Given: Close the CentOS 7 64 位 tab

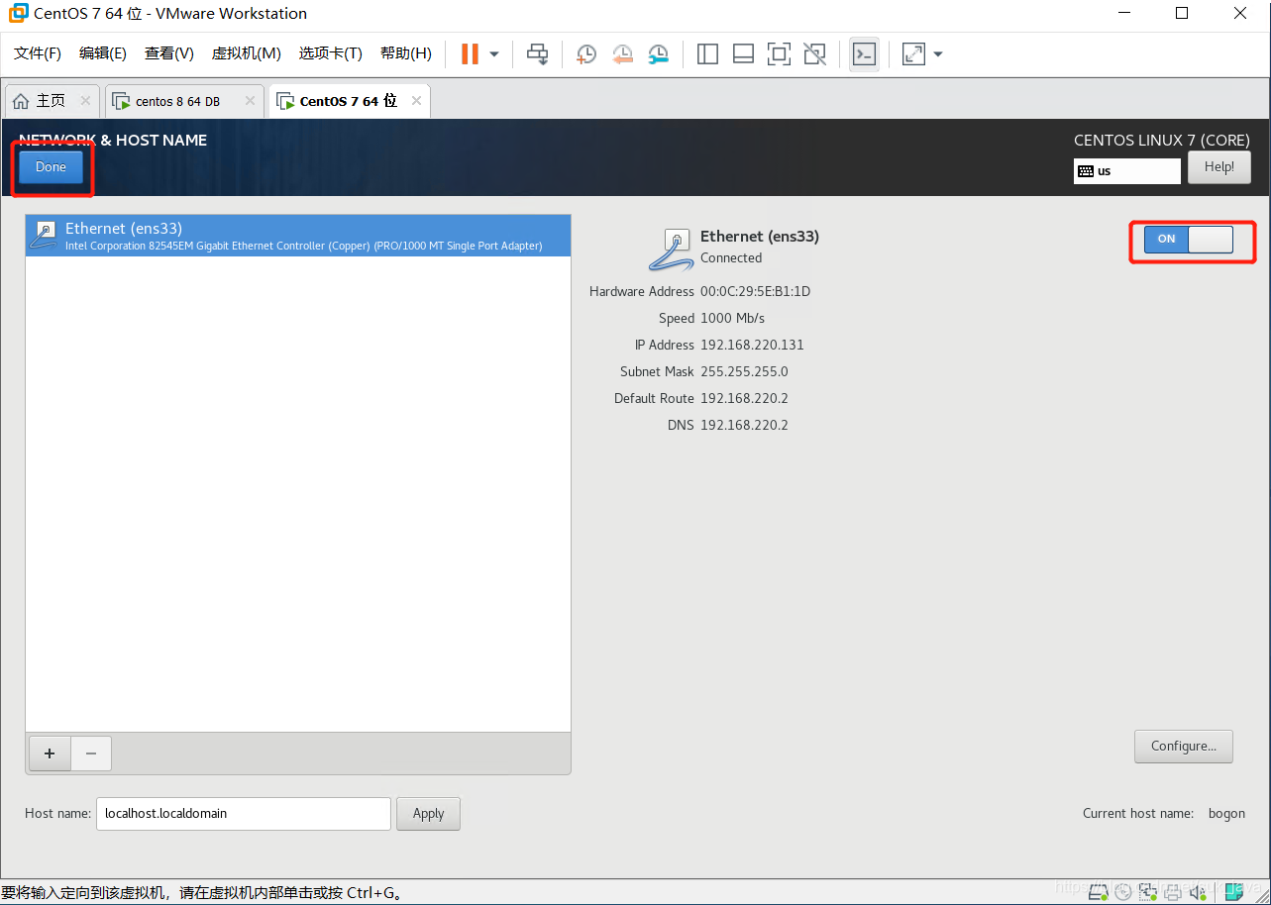Looking at the screenshot, I should tap(416, 101).
